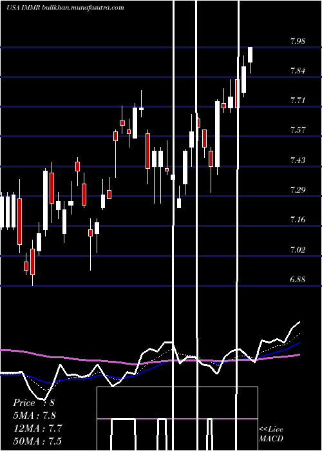
Task: Click the 7.29 price axis label
Action: pyautogui.click(x=298, y=189)
